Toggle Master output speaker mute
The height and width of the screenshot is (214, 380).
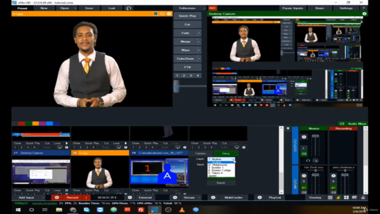(x=304, y=154)
